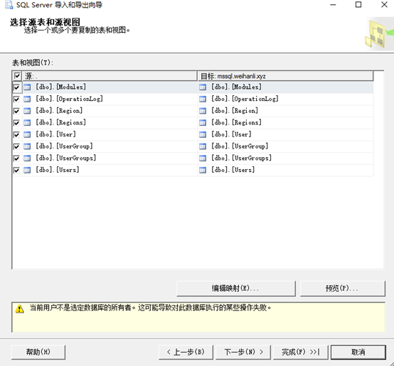This screenshot has width=394, height=366.
Task: Select source row text [dbo].[Regions]
Action: (61, 122)
